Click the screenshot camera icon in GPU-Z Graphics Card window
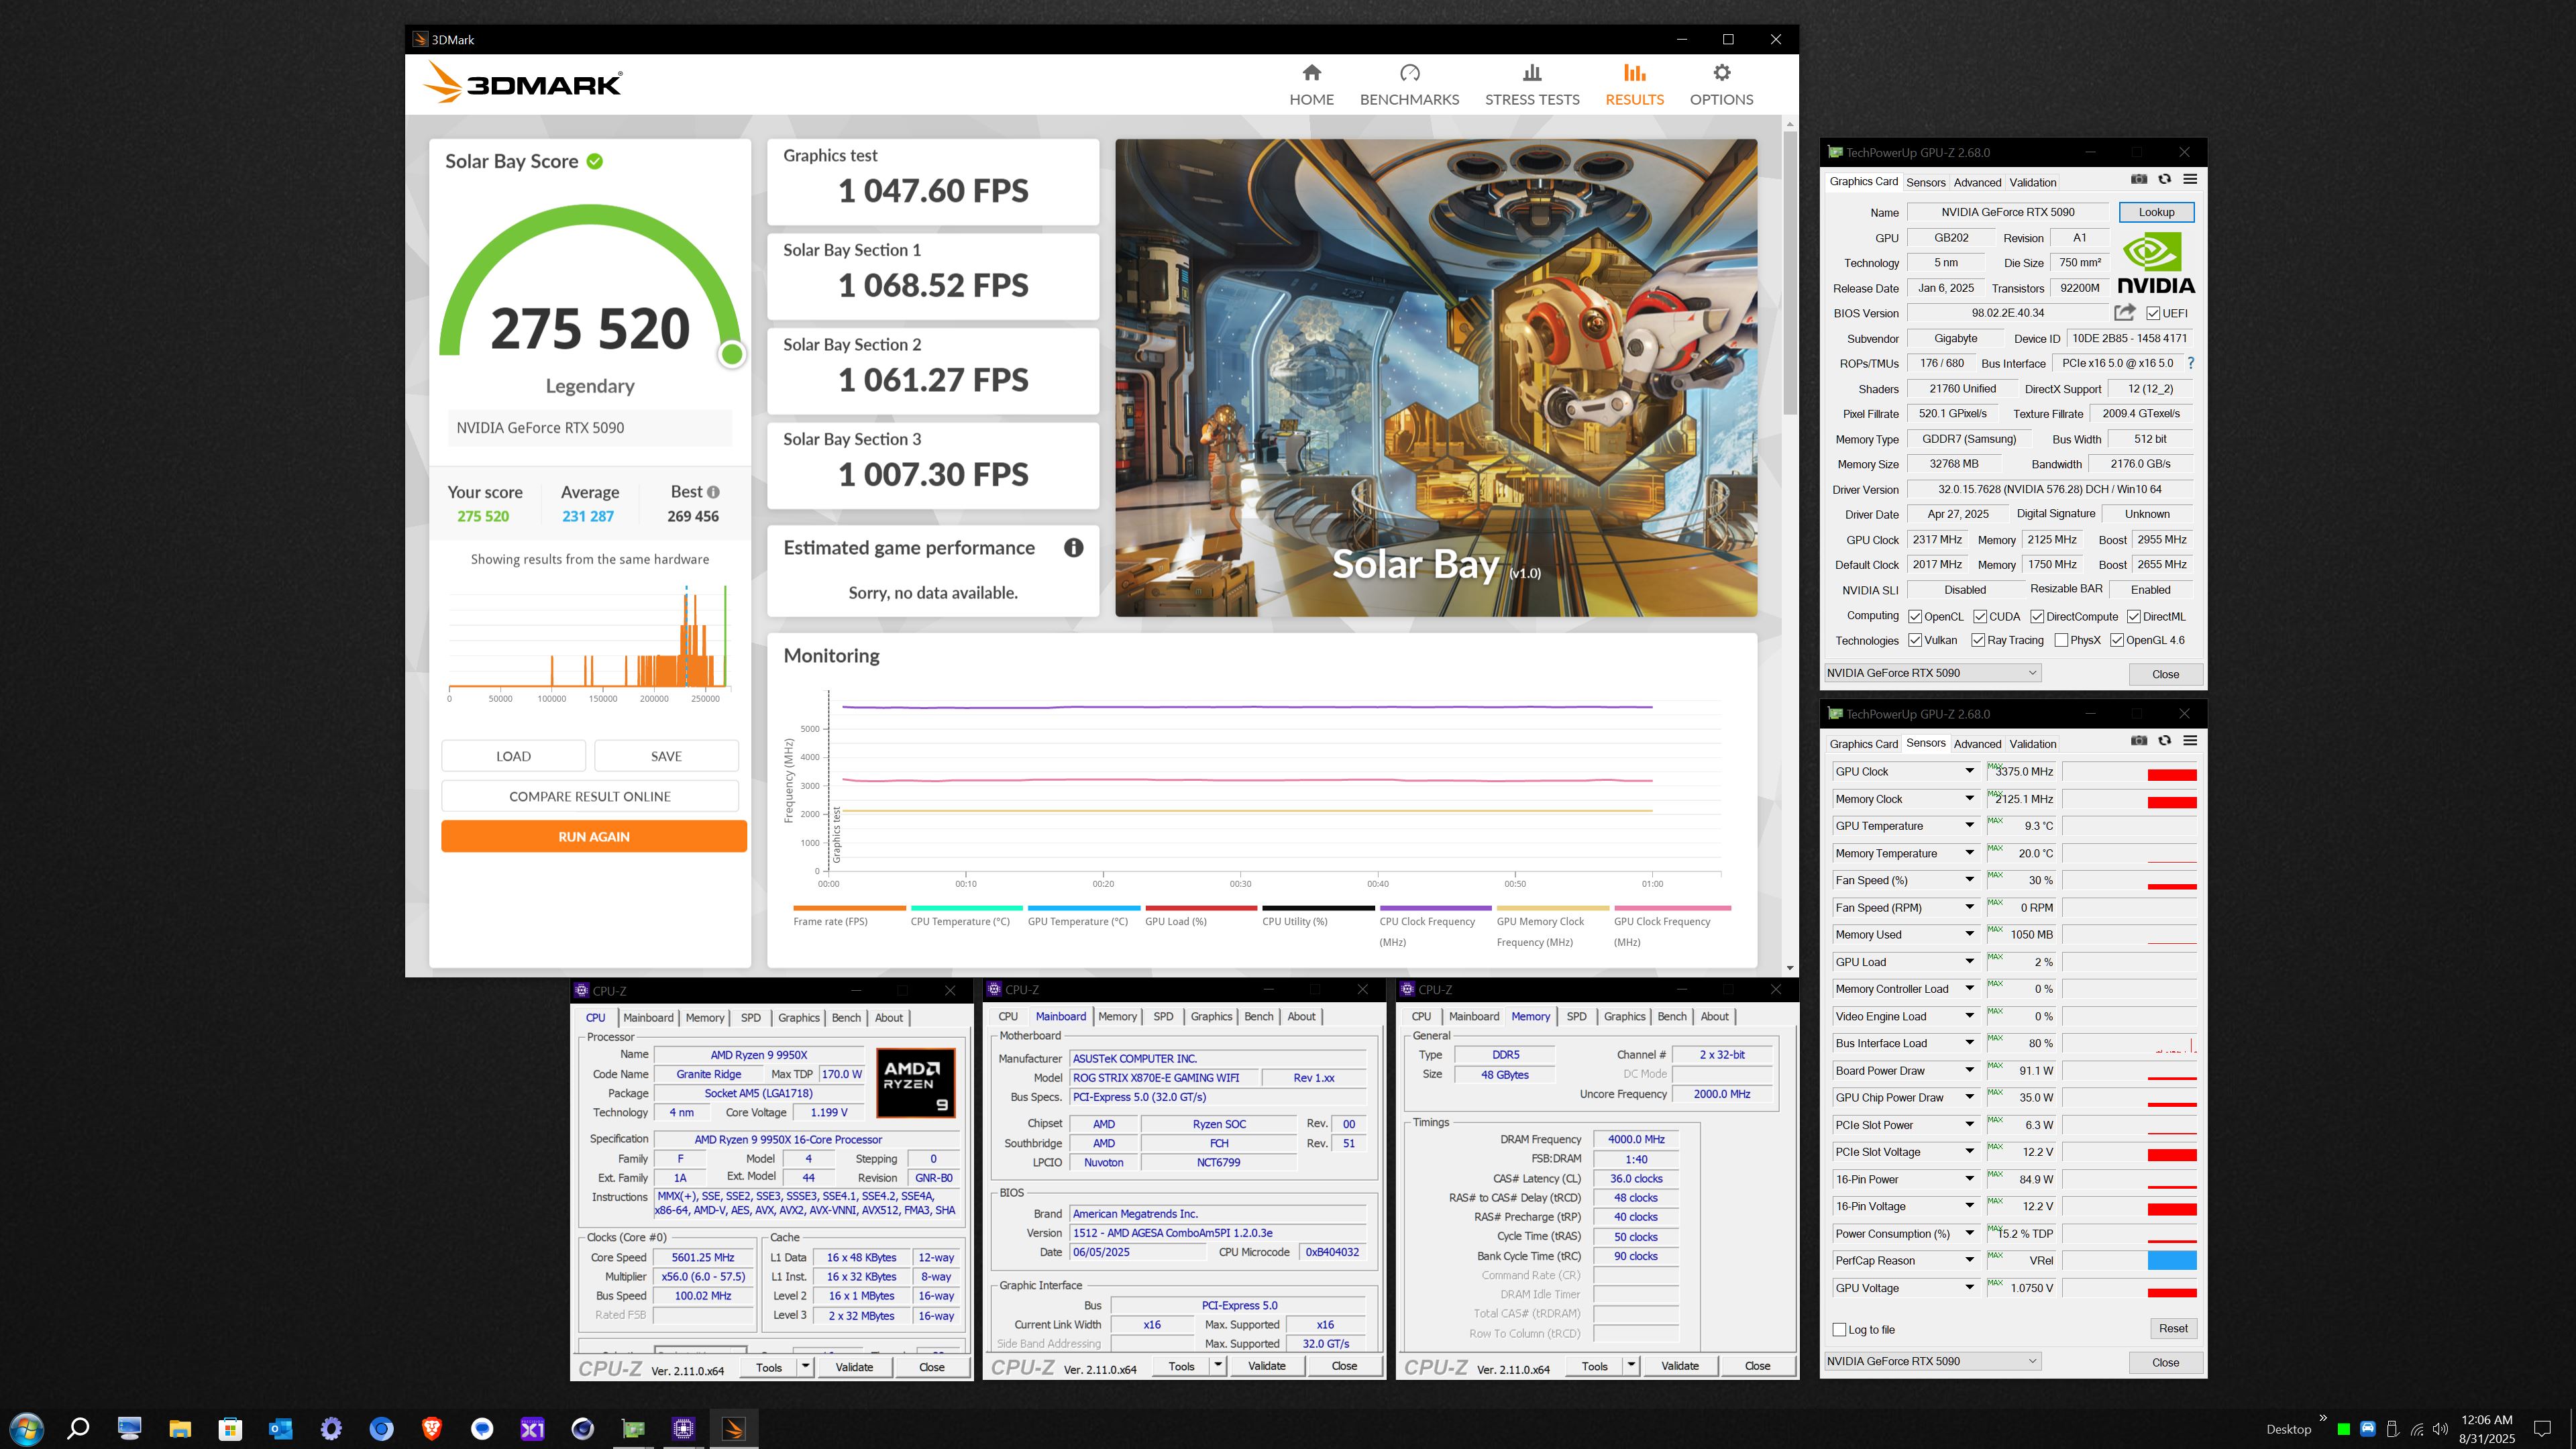The width and height of the screenshot is (2576, 1449). (x=2138, y=179)
